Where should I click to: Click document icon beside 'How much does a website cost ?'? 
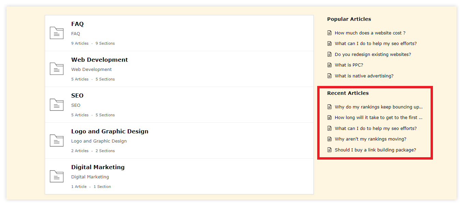click(329, 33)
